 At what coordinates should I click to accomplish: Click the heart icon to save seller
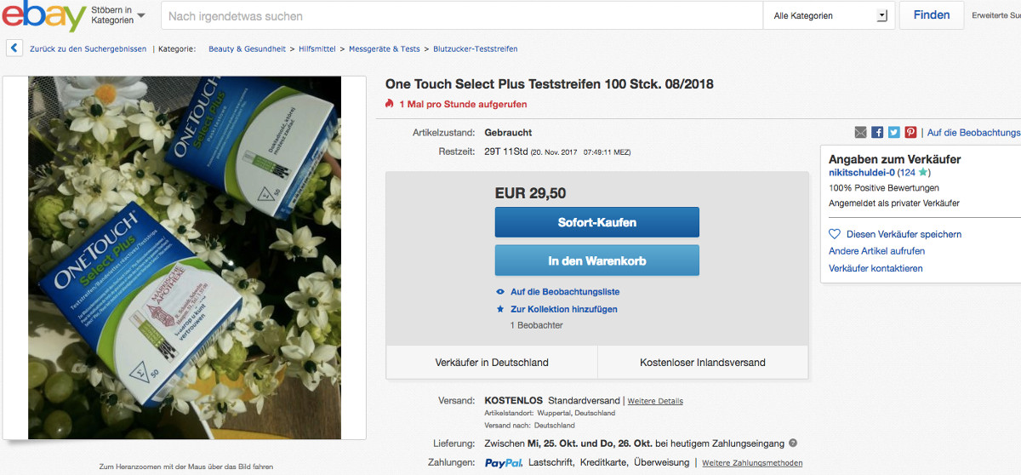(x=835, y=234)
